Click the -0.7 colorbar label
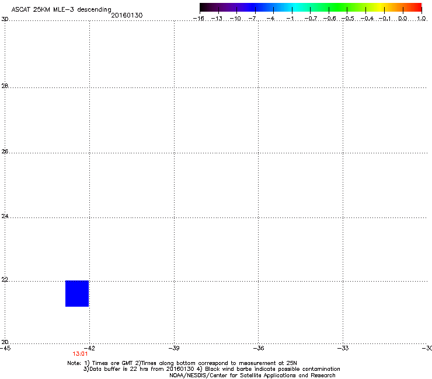 311,19
